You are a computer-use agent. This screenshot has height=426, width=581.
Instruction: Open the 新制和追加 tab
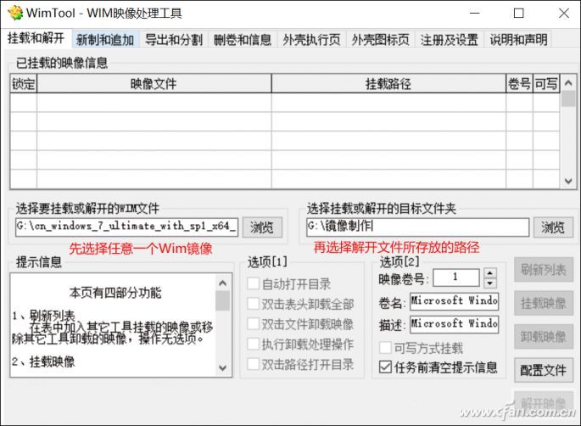pos(105,39)
